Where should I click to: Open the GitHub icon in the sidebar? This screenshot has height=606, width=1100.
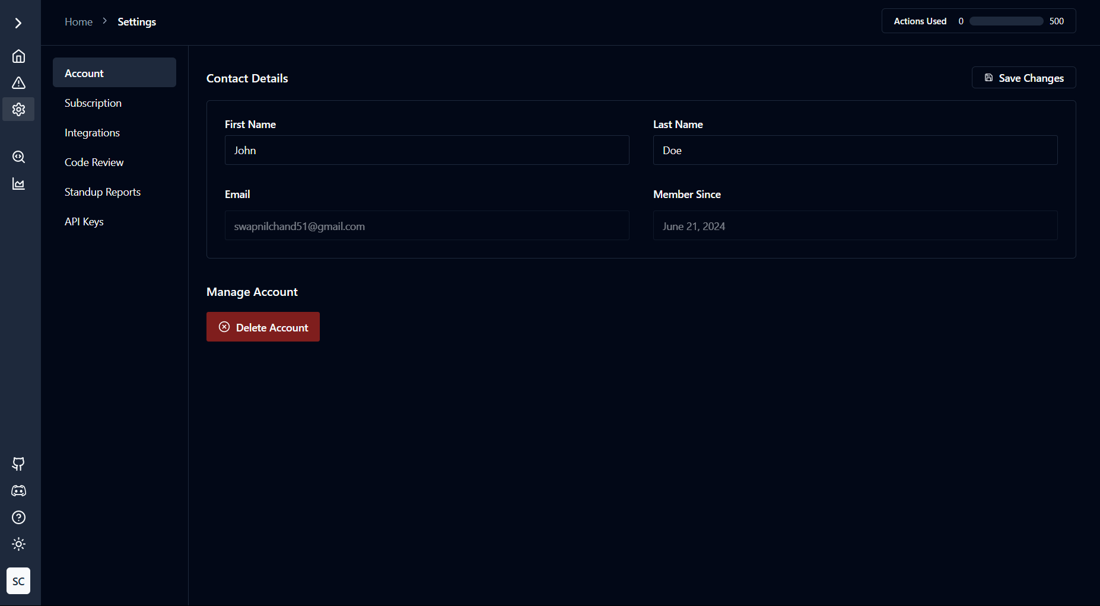[x=18, y=464]
